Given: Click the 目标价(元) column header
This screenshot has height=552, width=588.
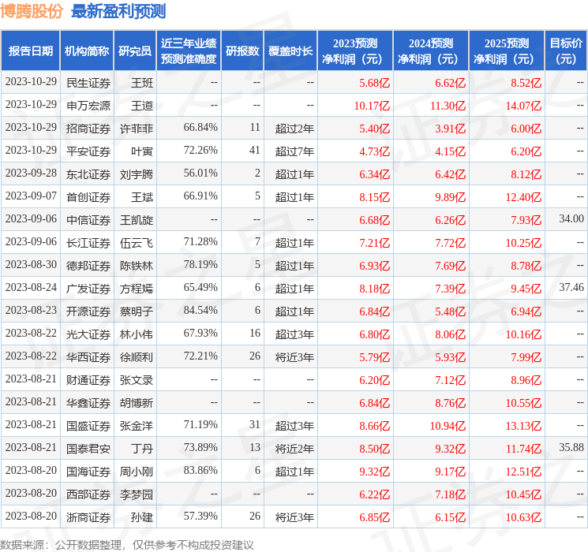Looking at the screenshot, I should pyautogui.click(x=566, y=50).
